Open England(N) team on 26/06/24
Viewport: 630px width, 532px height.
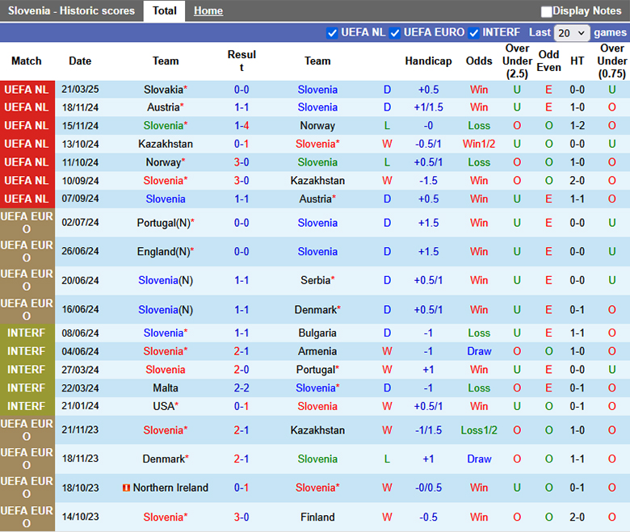(166, 252)
